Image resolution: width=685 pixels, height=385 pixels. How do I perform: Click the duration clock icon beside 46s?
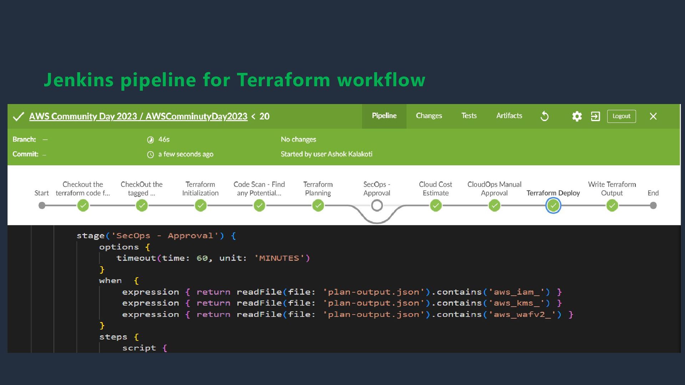click(151, 140)
